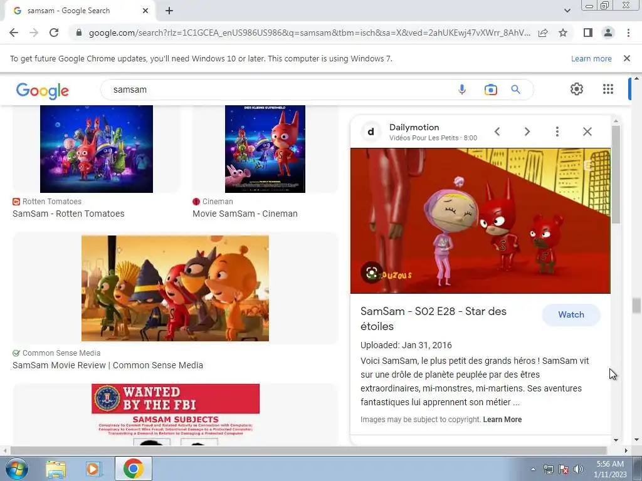Click the page vertical scrollbar thumb
This screenshot has width=642, height=481.
click(636, 306)
